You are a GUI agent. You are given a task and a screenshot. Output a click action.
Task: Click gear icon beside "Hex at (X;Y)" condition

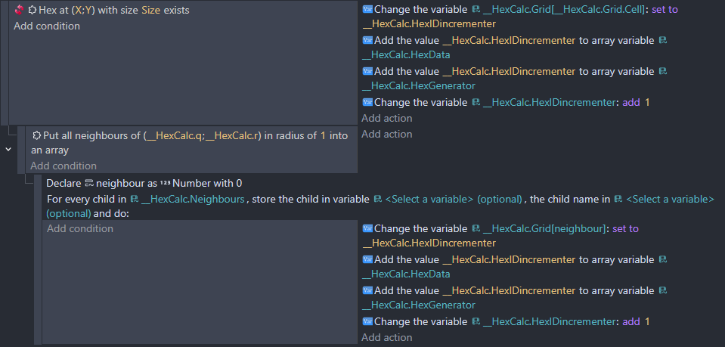(x=33, y=11)
